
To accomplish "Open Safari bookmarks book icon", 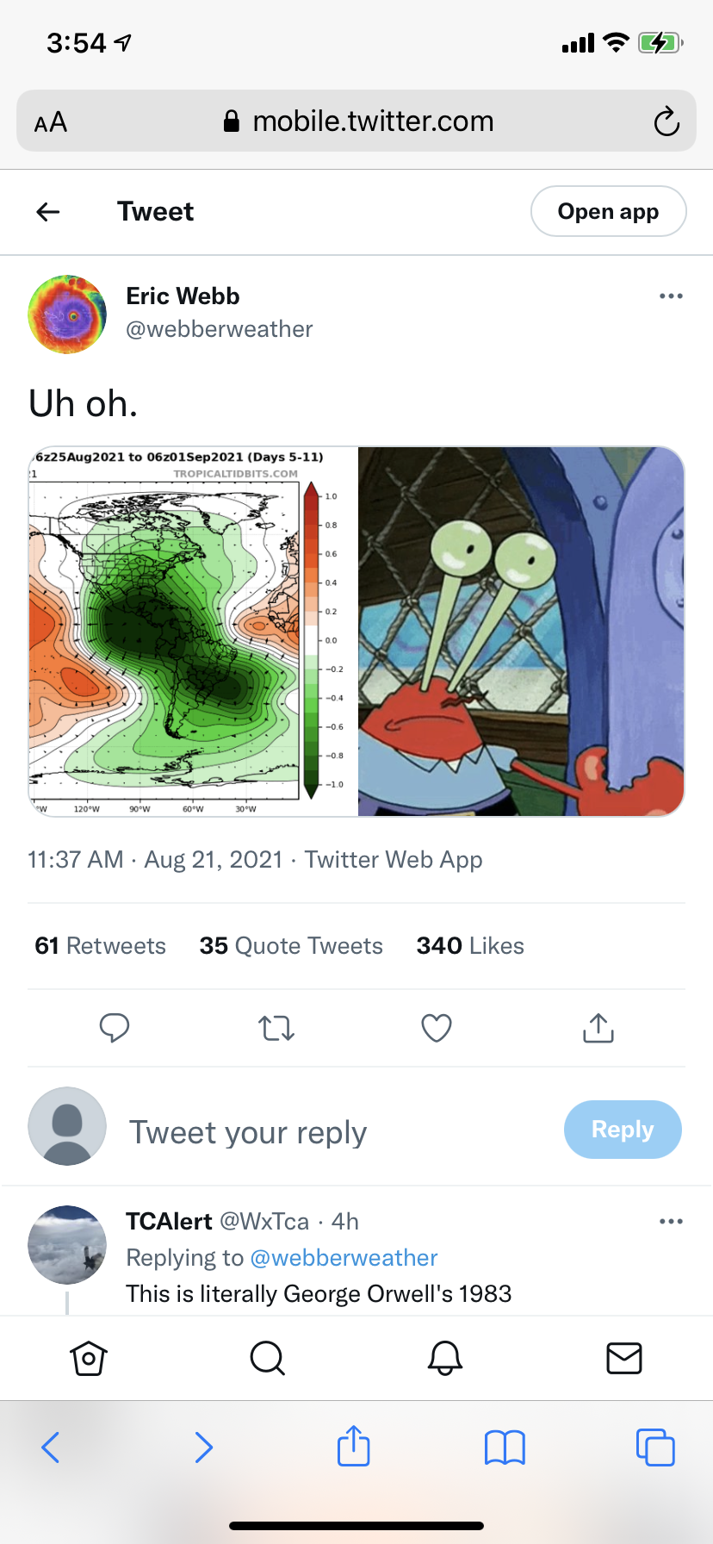I will [505, 1447].
